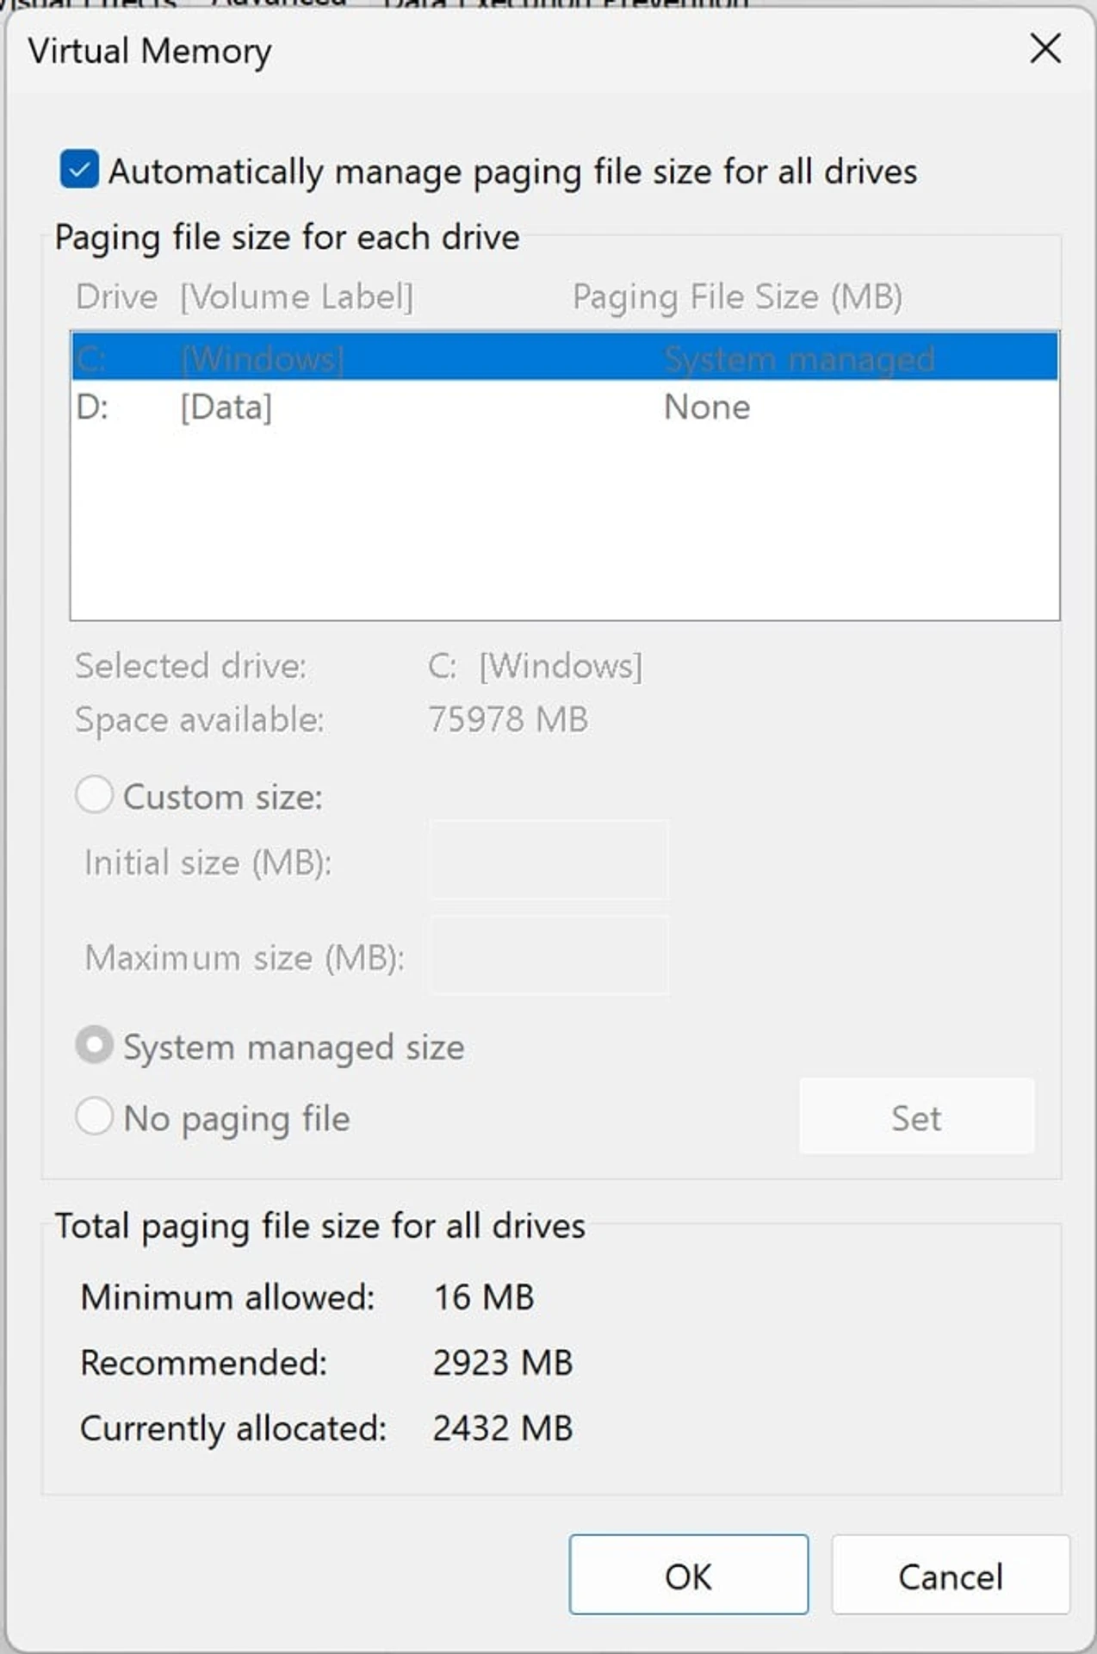Click System managed value for C: drive
1097x1654 pixels.
799,358
